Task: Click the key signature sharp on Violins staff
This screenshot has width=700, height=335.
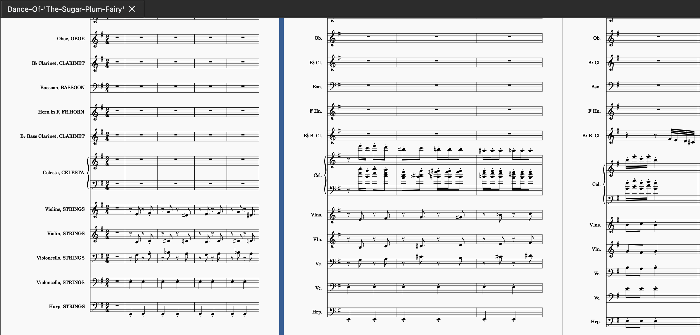Action: 102,205
